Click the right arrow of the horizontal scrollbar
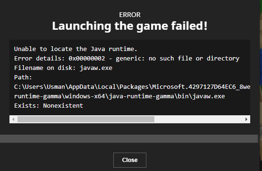 tap(246, 119)
